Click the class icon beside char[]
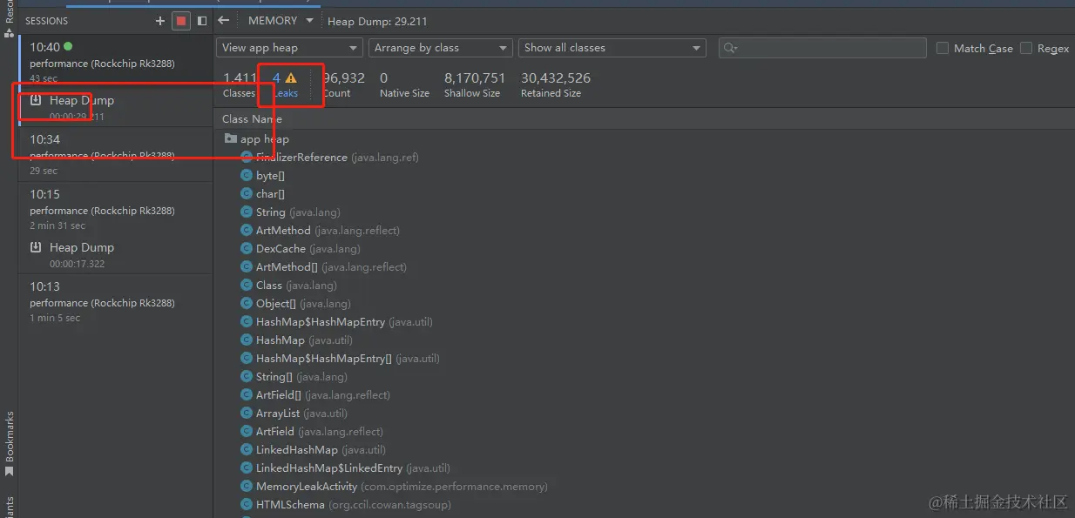This screenshot has width=1075, height=518. pyautogui.click(x=247, y=193)
